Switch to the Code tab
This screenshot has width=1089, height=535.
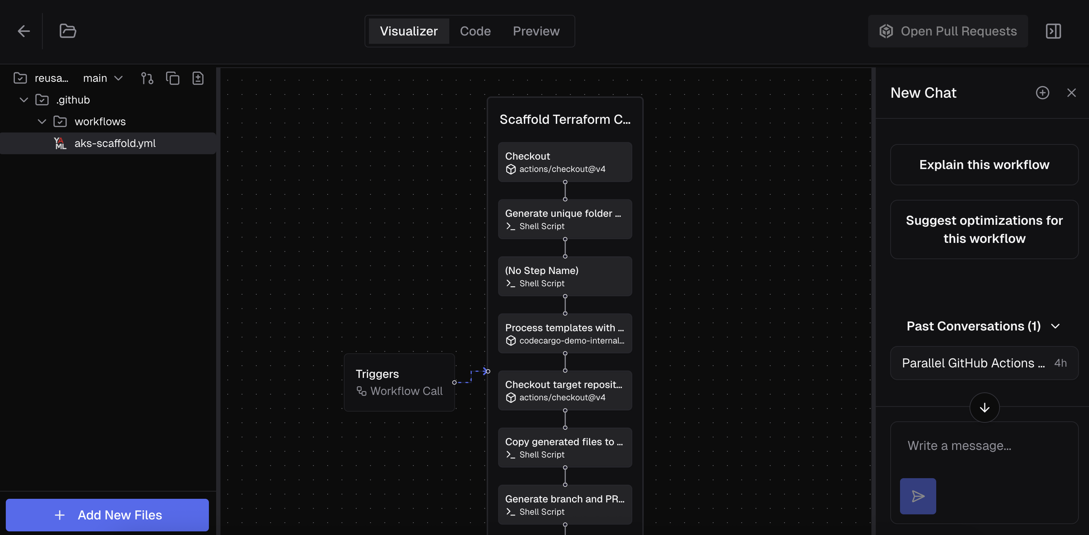coord(475,31)
